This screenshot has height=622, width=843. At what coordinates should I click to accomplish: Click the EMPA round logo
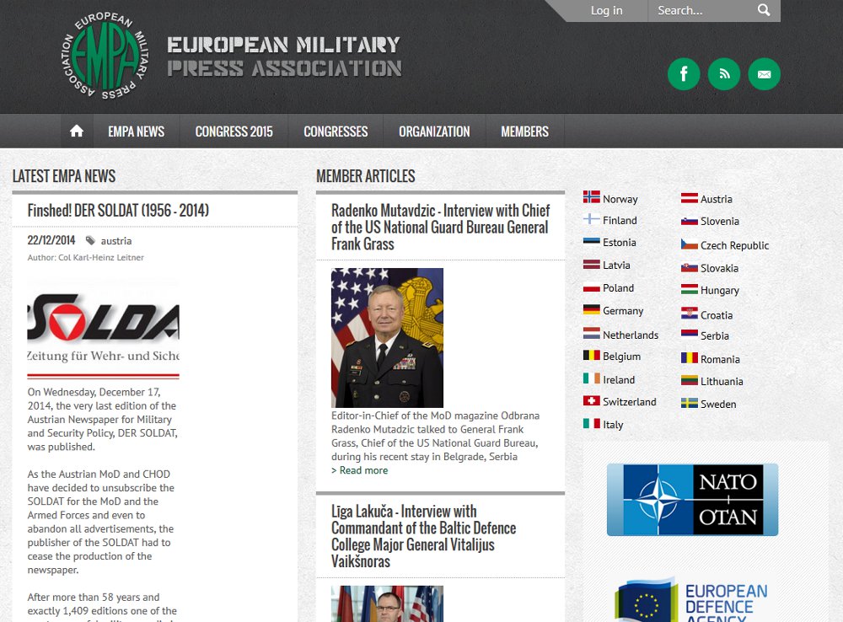[105, 56]
